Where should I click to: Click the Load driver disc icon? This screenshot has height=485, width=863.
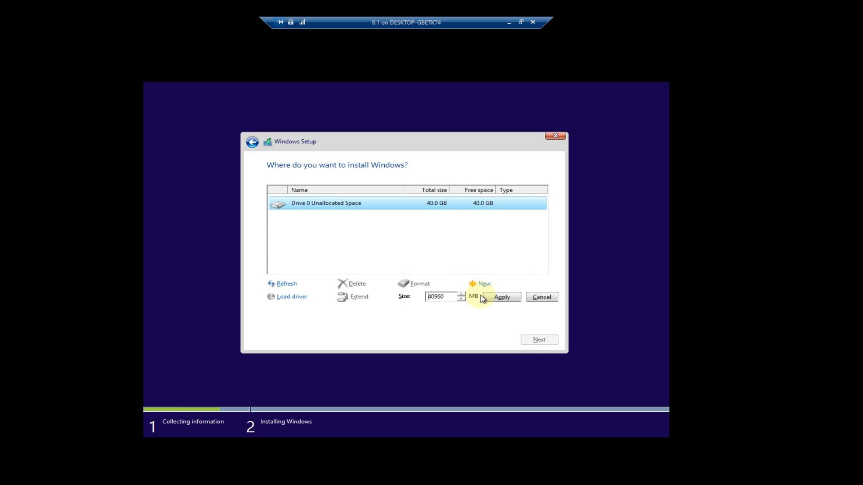click(271, 296)
